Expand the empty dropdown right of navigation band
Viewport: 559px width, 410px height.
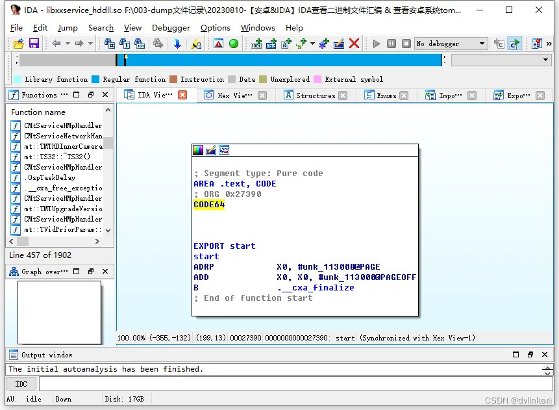coord(545,60)
